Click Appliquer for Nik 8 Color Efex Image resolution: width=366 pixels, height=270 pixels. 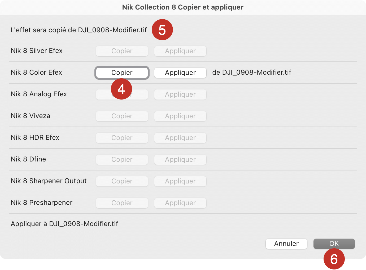[180, 73]
